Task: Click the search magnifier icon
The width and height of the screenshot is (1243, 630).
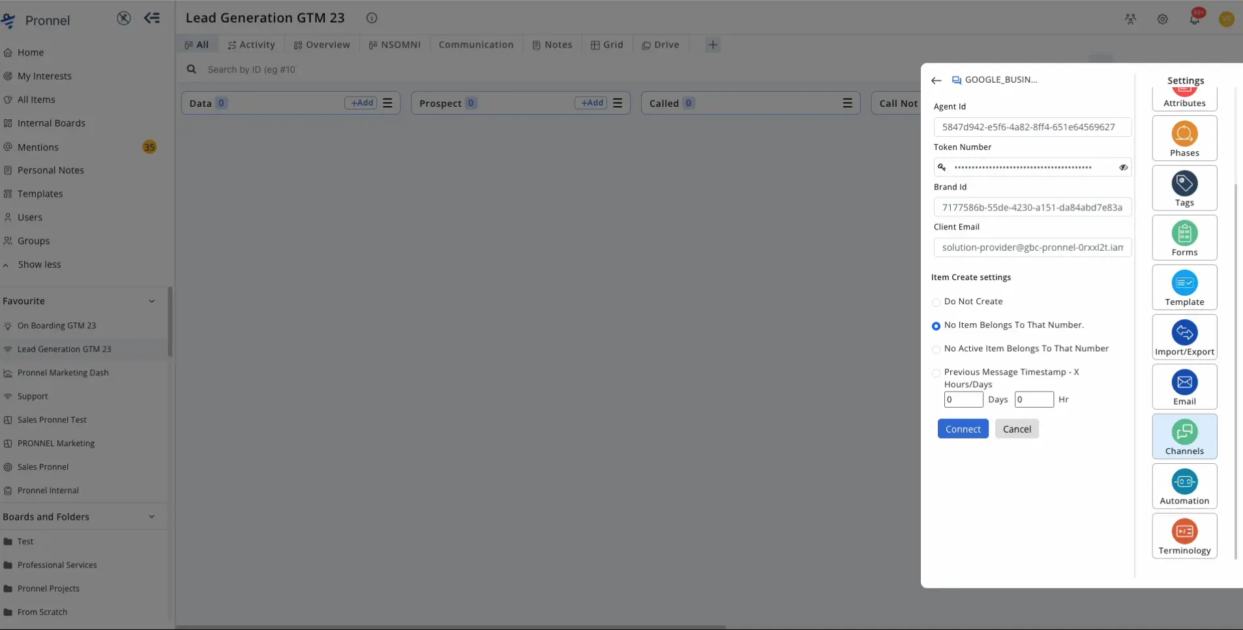Action: [191, 69]
